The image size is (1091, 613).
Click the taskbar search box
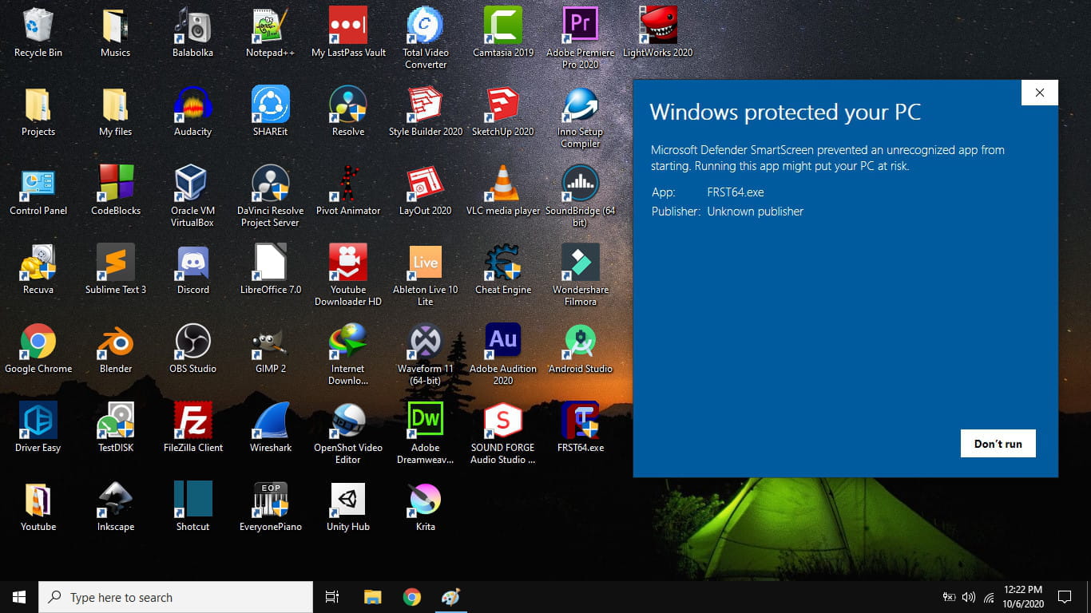(176, 597)
